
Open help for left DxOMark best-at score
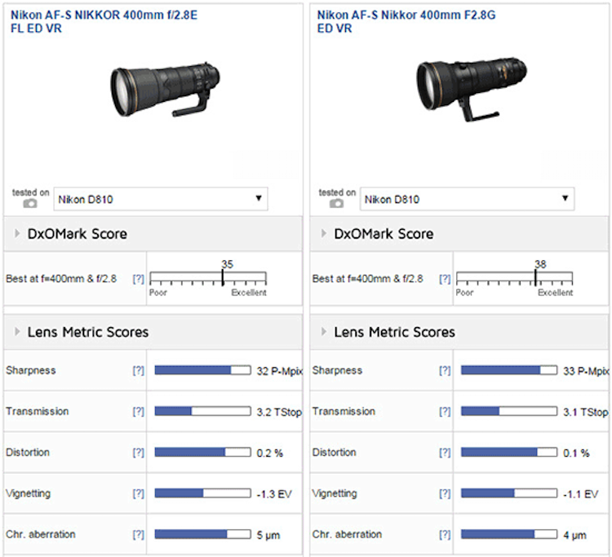tap(139, 279)
